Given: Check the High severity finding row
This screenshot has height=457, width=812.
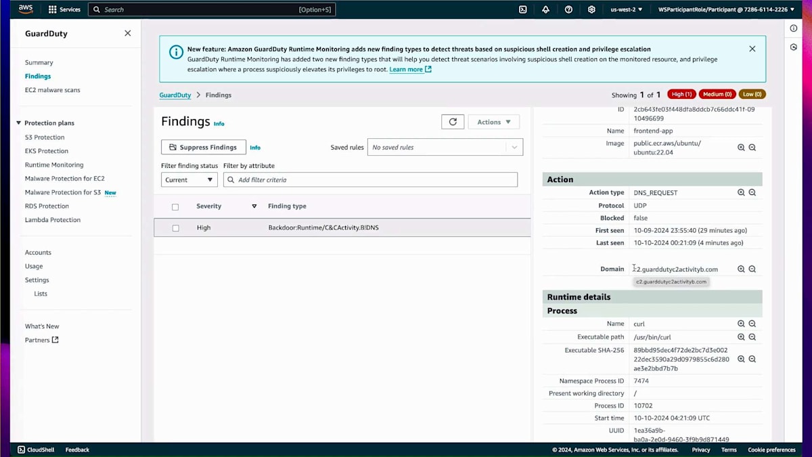Looking at the screenshot, I should pos(175,228).
